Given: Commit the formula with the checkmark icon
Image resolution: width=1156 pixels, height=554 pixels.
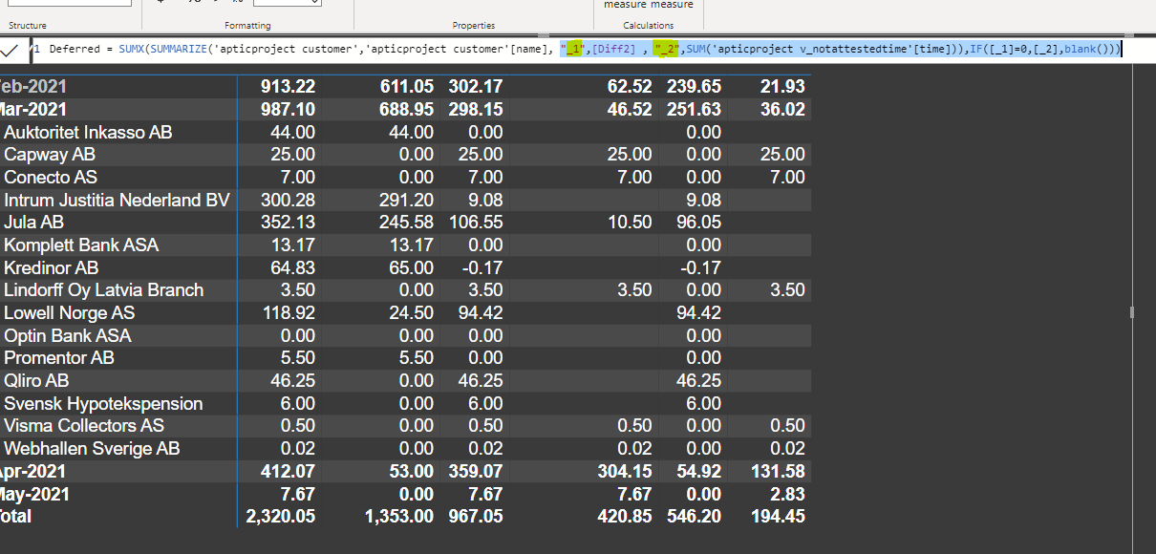Looking at the screenshot, I should [10, 50].
